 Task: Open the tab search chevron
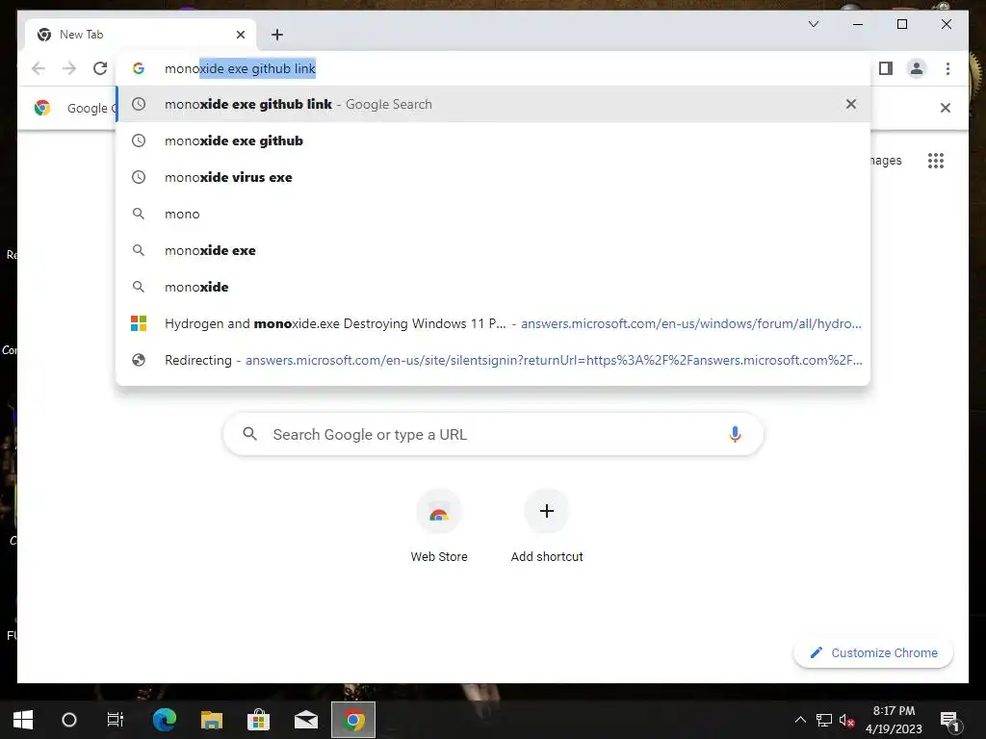coord(813,24)
